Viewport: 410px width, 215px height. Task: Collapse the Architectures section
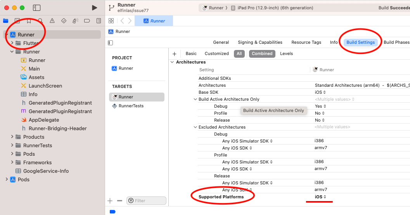[172, 62]
